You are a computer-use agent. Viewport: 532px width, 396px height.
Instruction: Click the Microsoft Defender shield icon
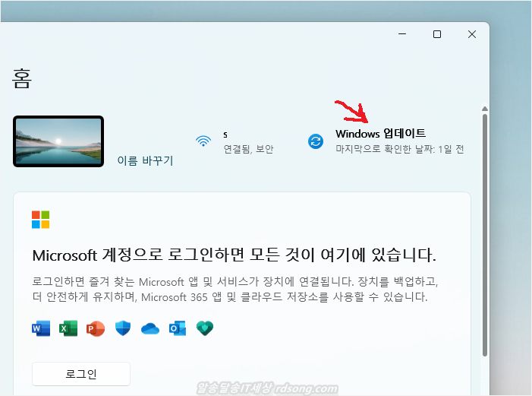(123, 328)
